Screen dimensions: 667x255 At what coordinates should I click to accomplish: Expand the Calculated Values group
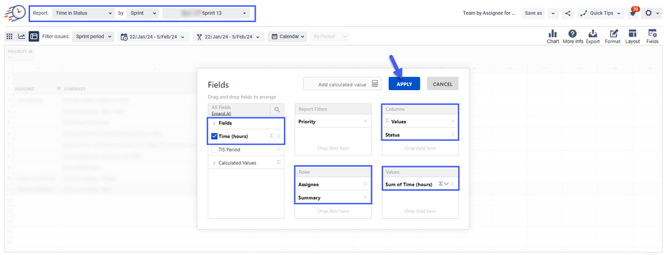click(214, 163)
